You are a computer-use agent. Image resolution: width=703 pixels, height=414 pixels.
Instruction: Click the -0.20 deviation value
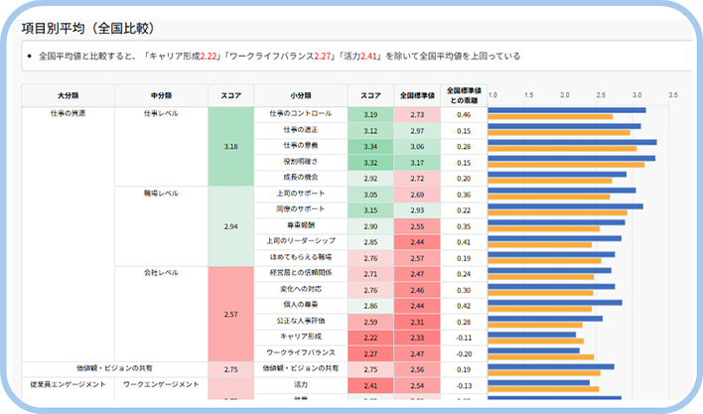click(x=464, y=354)
